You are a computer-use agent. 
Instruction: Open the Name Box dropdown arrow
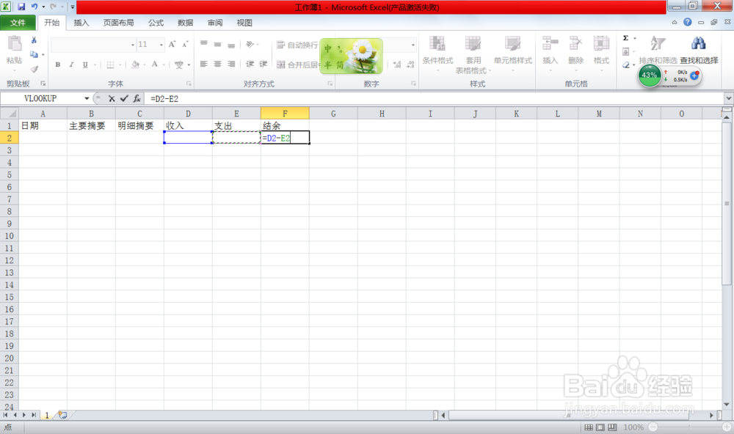click(x=87, y=98)
